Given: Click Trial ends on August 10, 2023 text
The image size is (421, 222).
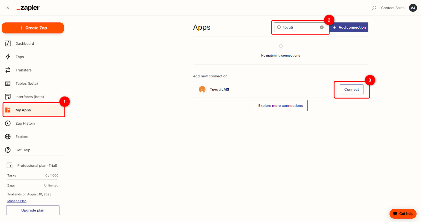Looking at the screenshot, I should point(29,194).
